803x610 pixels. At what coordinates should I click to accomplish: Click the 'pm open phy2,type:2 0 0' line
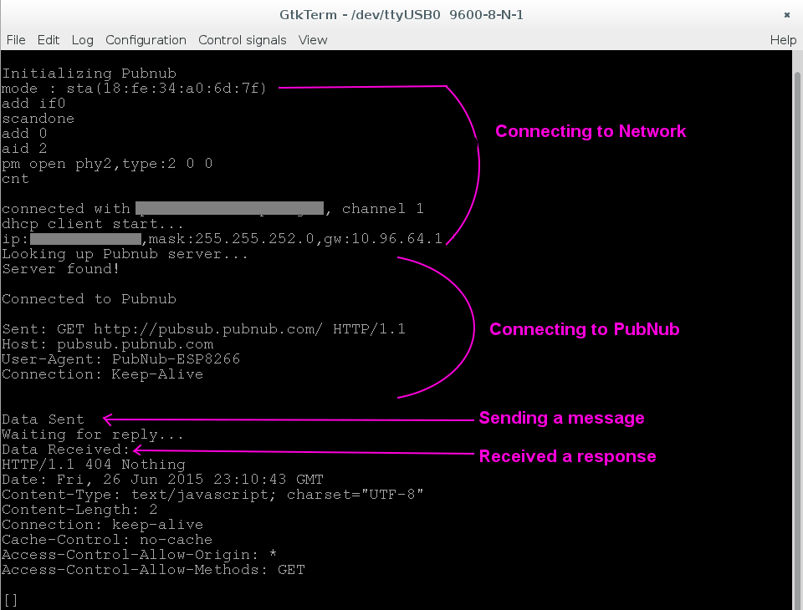click(107, 164)
